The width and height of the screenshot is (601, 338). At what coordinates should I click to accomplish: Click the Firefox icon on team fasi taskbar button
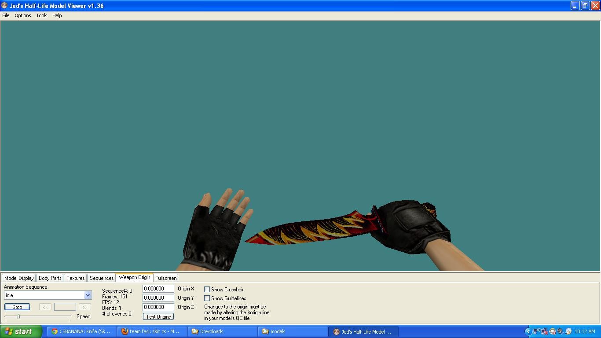pos(125,331)
